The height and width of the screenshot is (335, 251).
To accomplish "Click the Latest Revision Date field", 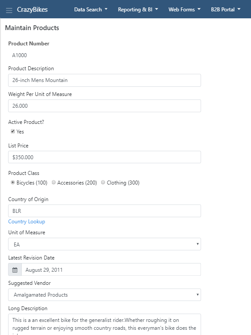I will point(111,270).
